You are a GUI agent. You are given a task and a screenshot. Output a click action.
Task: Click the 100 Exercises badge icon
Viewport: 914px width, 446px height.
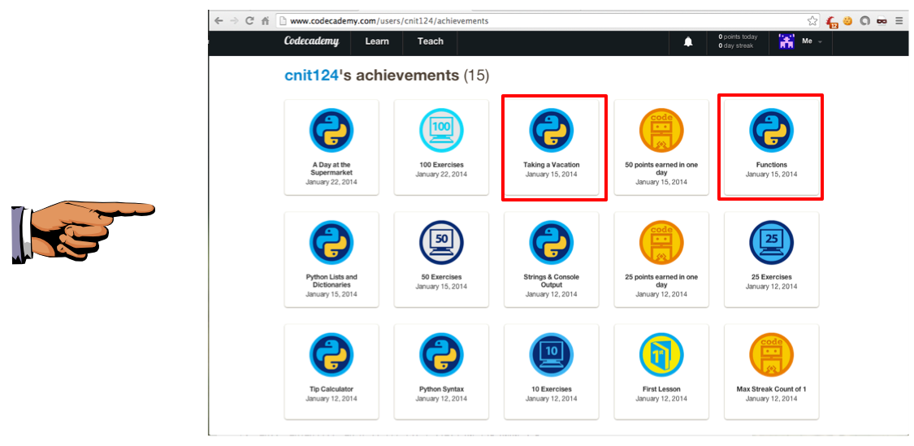[x=441, y=131]
